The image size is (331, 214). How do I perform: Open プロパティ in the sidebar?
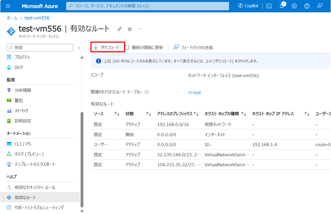tap(22, 57)
